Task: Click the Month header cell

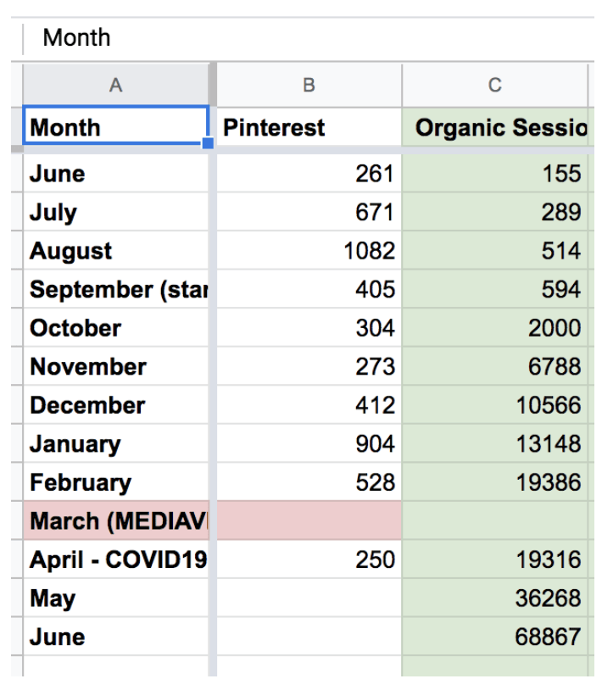Action: (115, 128)
